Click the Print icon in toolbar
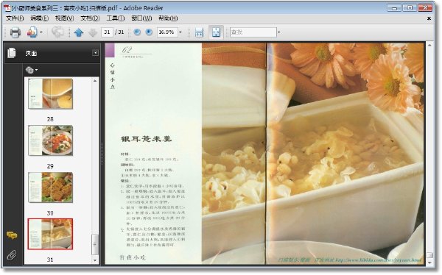Image resolution: width=442 pixels, height=275 pixels. pos(15,32)
